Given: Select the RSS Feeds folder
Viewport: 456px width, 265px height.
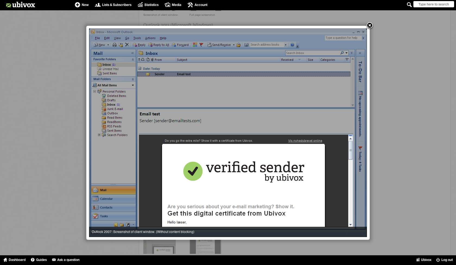Looking at the screenshot, I should (112, 126).
